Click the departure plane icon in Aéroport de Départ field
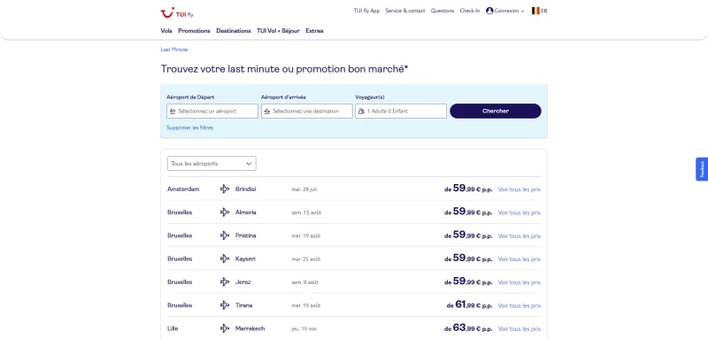This screenshot has width=708, height=339. pyautogui.click(x=173, y=111)
